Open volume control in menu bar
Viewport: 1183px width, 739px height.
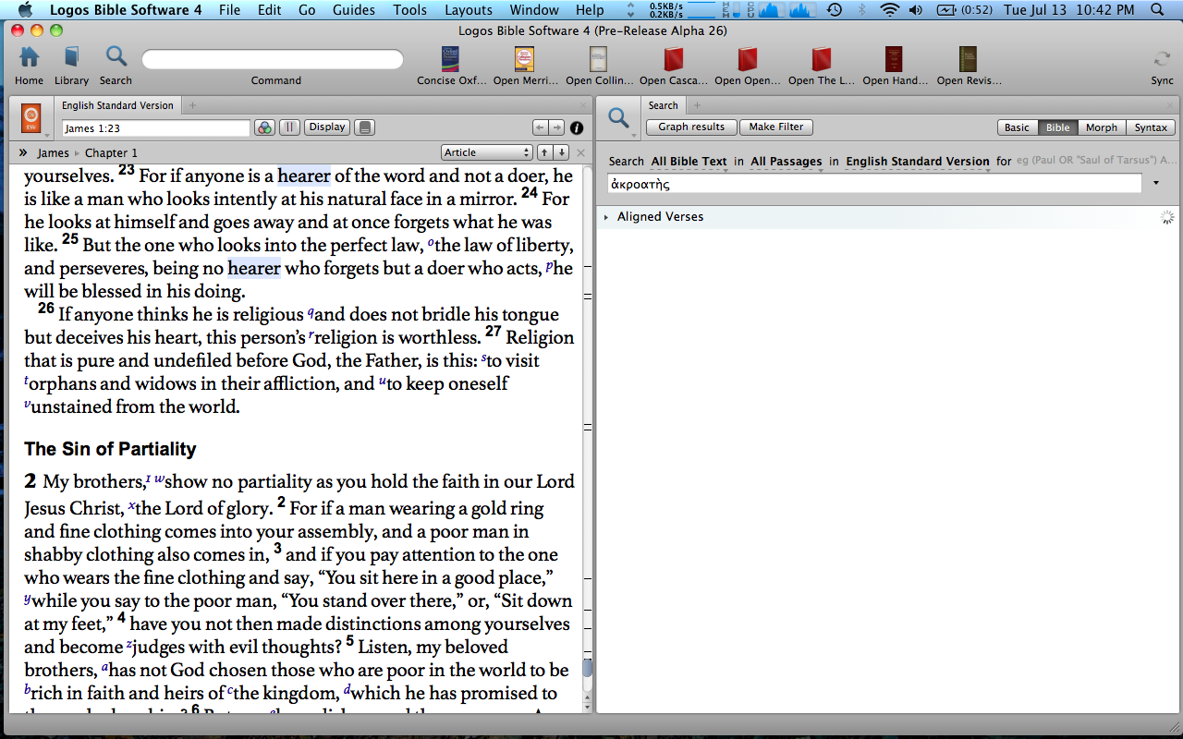(916, 10)
